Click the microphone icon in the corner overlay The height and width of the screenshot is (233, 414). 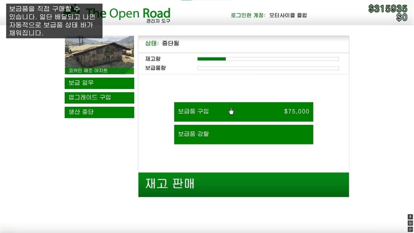point(410,217)
